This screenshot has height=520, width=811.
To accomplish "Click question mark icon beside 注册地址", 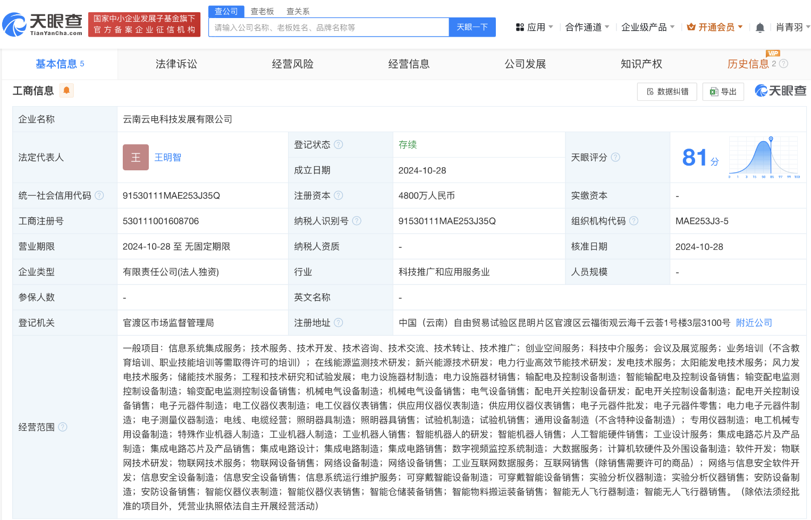I will click(339, 323).
